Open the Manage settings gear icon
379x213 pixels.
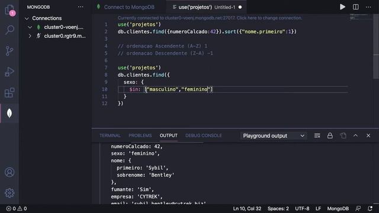pos(9,193)
